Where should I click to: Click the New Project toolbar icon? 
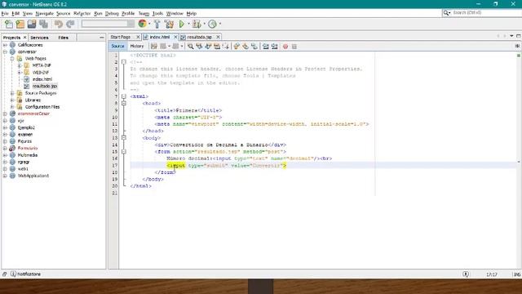pyautogui.click(x=20, y=24)
